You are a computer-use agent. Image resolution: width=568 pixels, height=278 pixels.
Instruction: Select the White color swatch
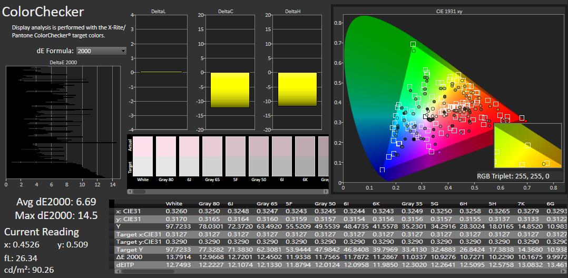pyautogui.click(x=143, y=156)
